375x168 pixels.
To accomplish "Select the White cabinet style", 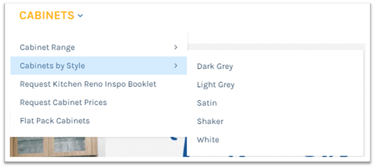I will (208, 140).
